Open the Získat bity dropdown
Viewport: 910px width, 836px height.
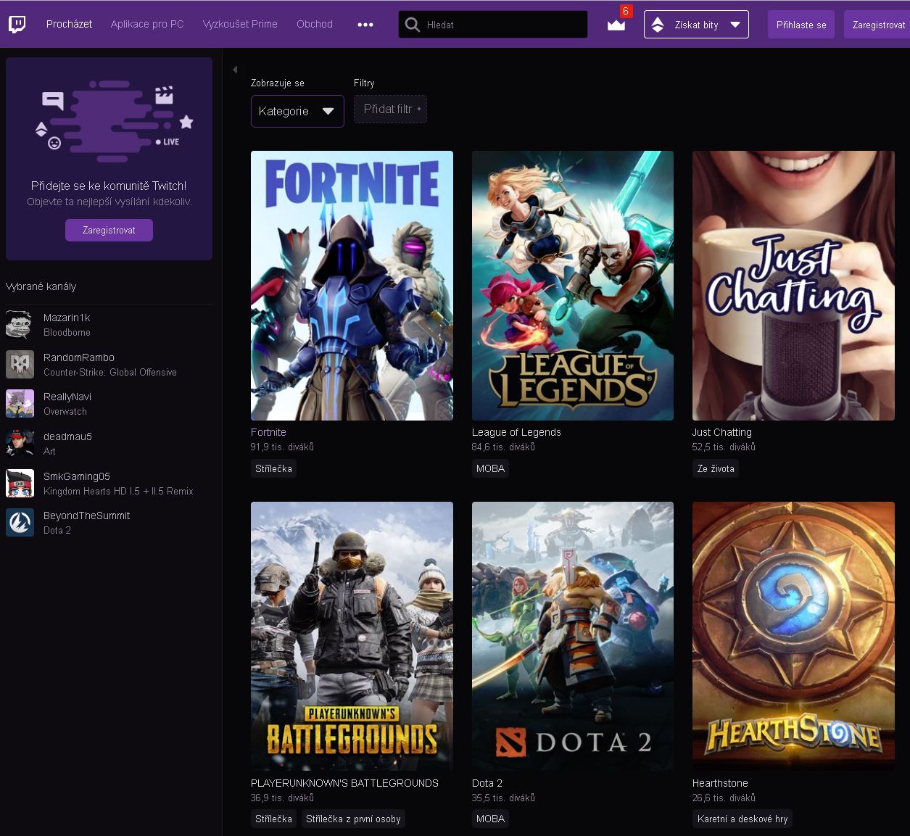[696, 25]
